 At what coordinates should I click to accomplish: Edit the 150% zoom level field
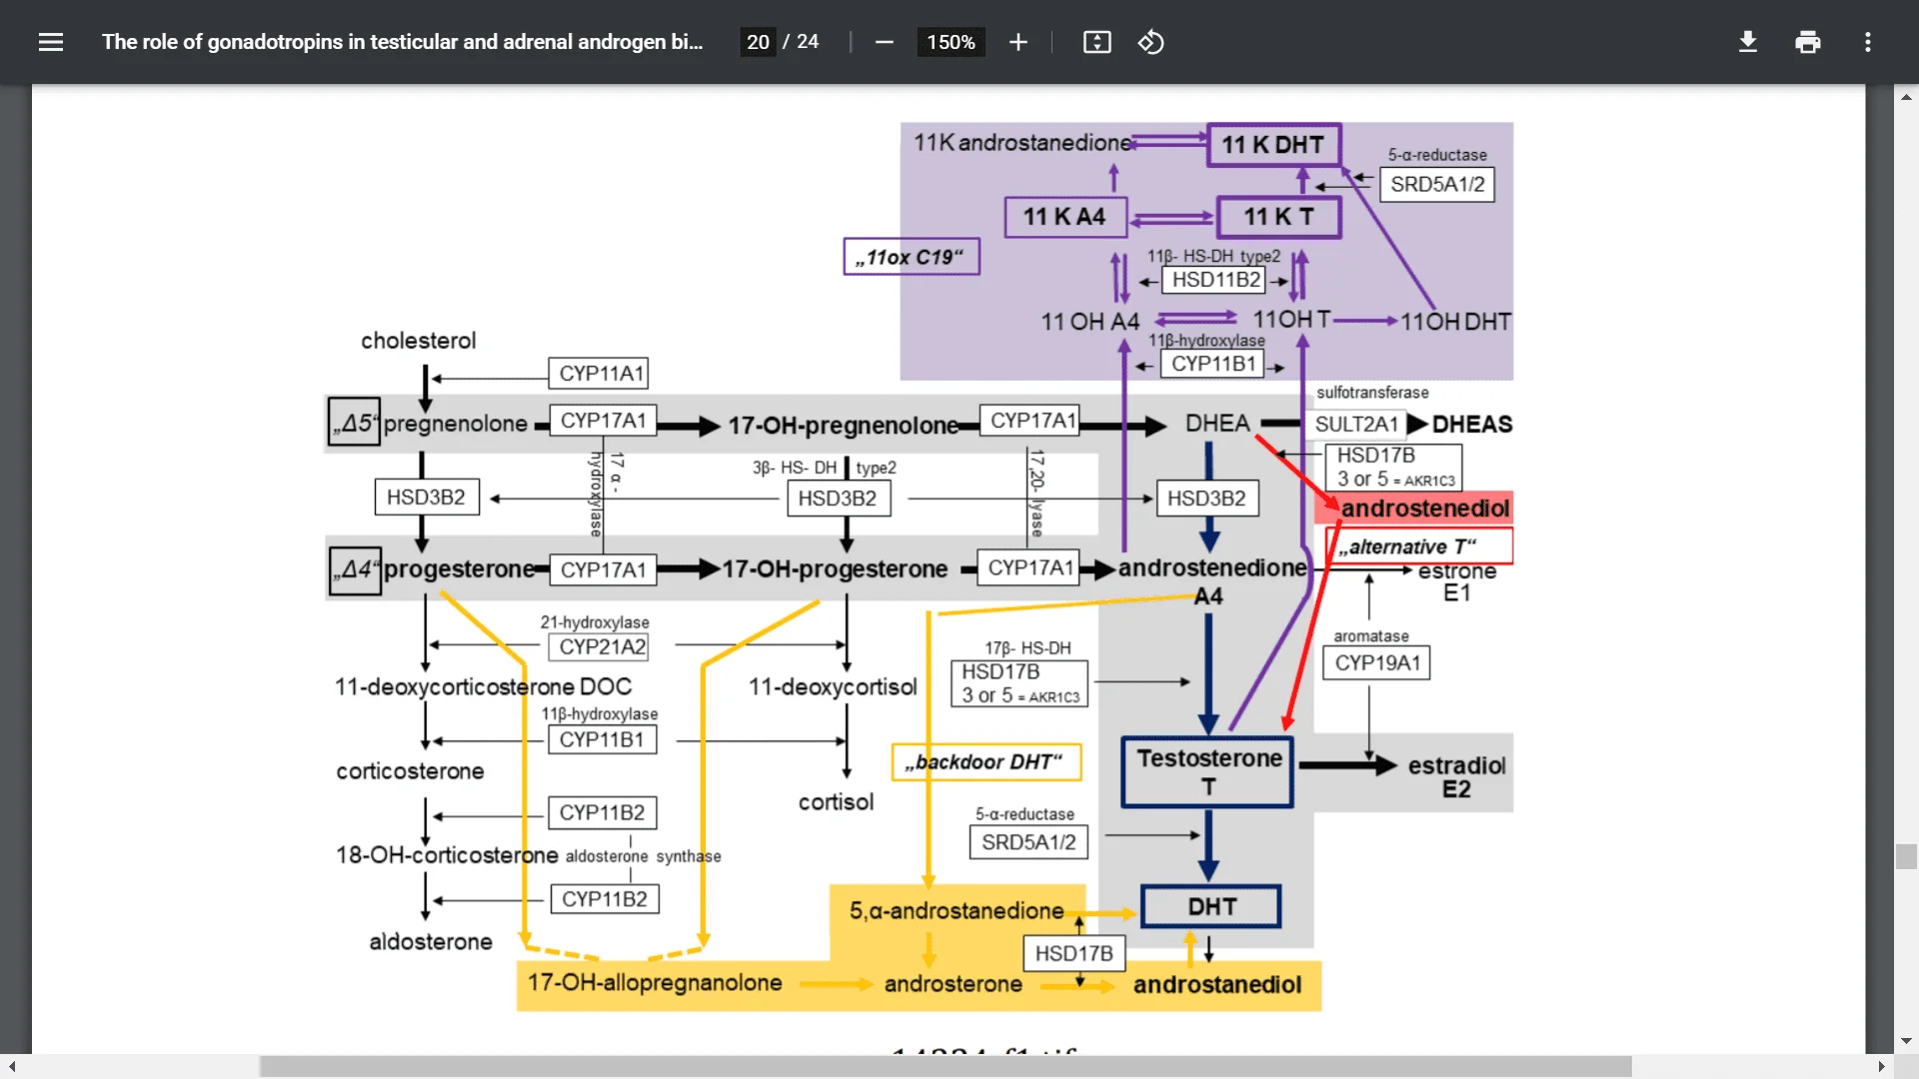point(951,42)
